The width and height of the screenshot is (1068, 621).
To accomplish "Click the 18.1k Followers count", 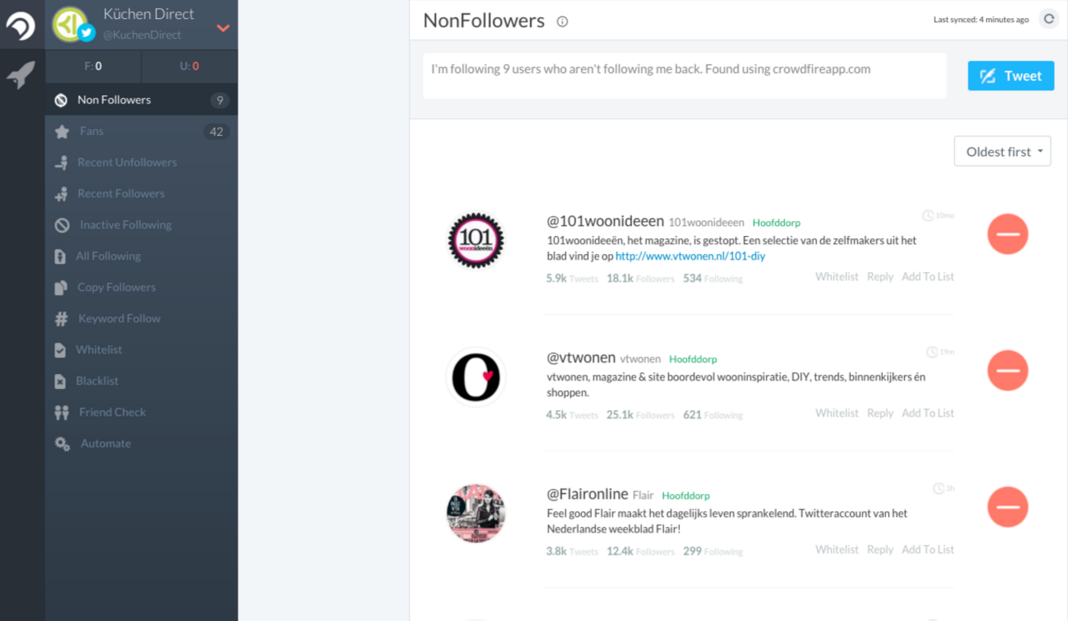I will coord(641,278).
